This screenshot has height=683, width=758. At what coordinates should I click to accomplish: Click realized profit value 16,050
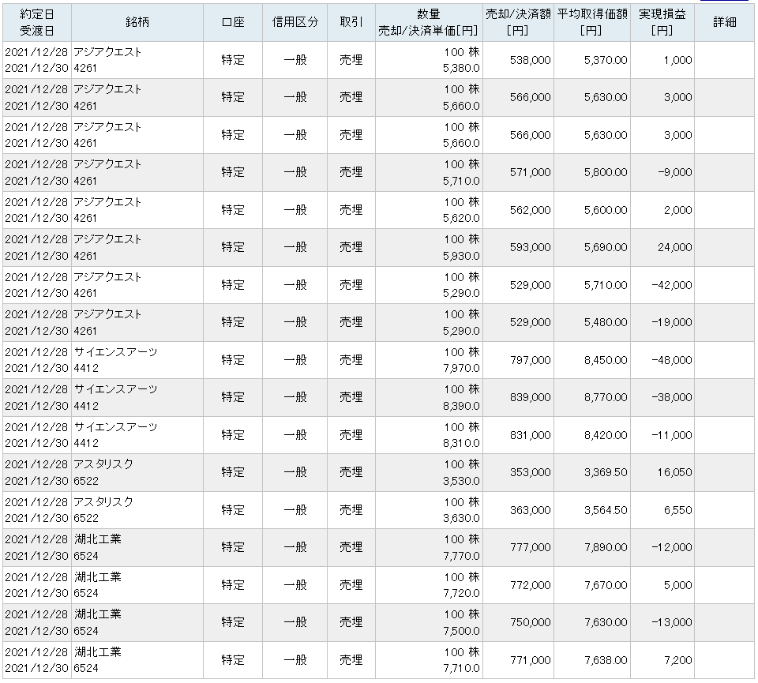coord(674,471)
